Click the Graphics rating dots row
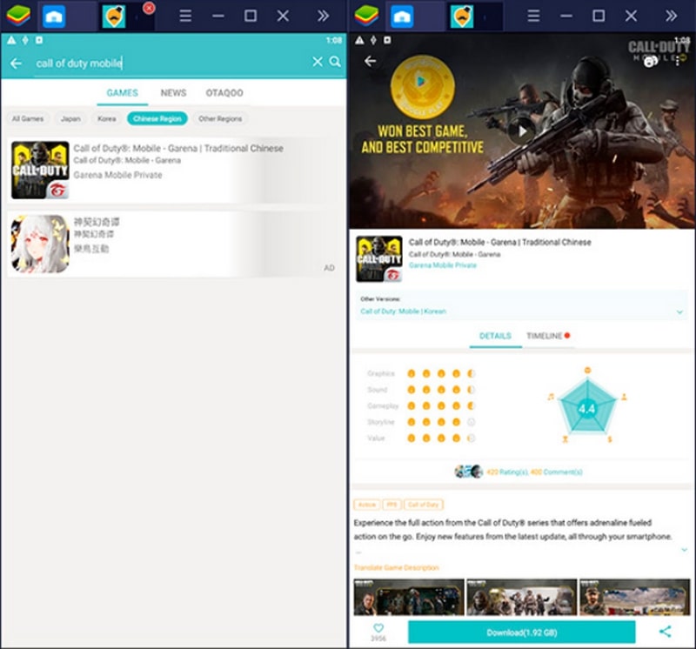 click(441, 373)
